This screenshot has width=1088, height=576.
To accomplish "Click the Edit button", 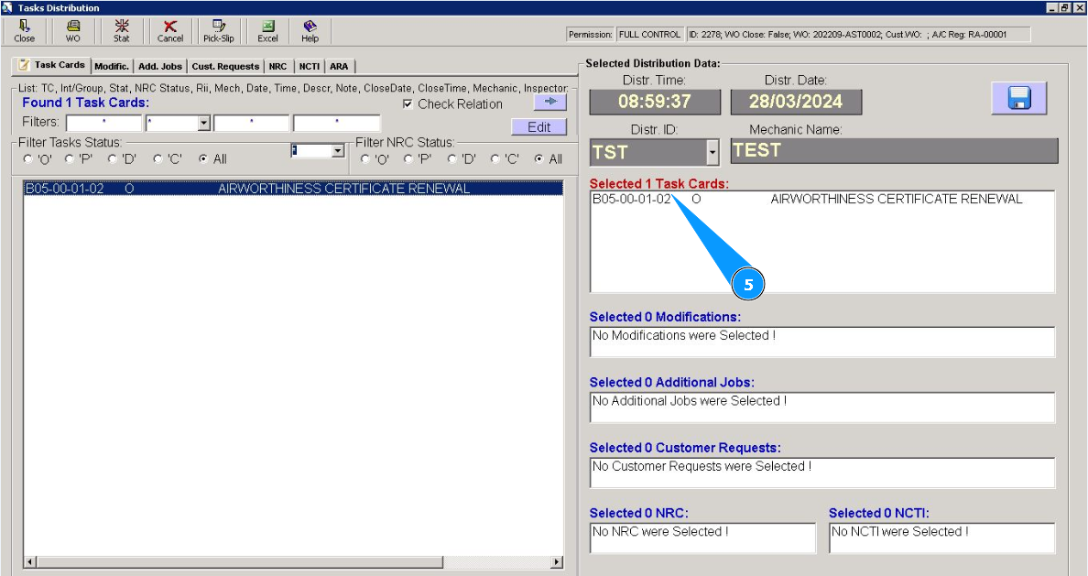I will (539, 127).
